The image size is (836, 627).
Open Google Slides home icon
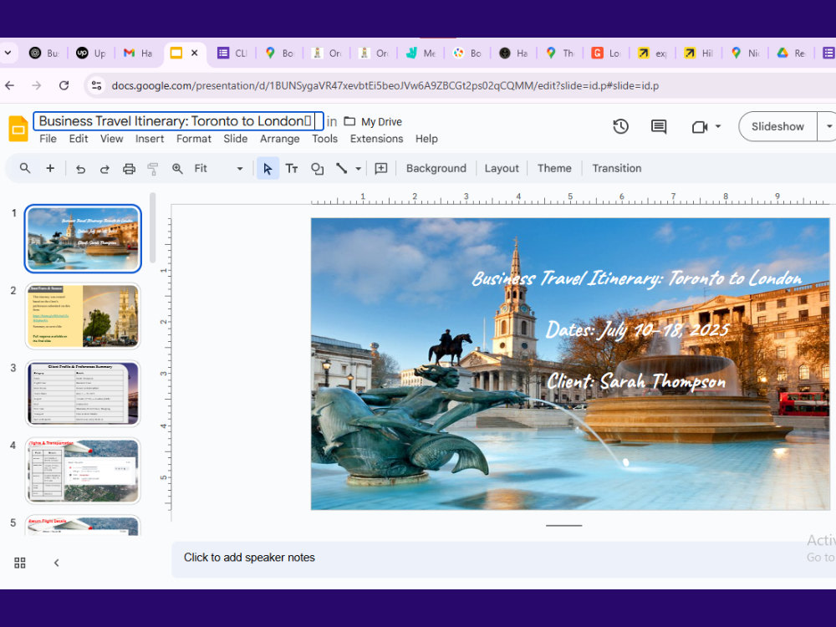click(x=18, y=129)
